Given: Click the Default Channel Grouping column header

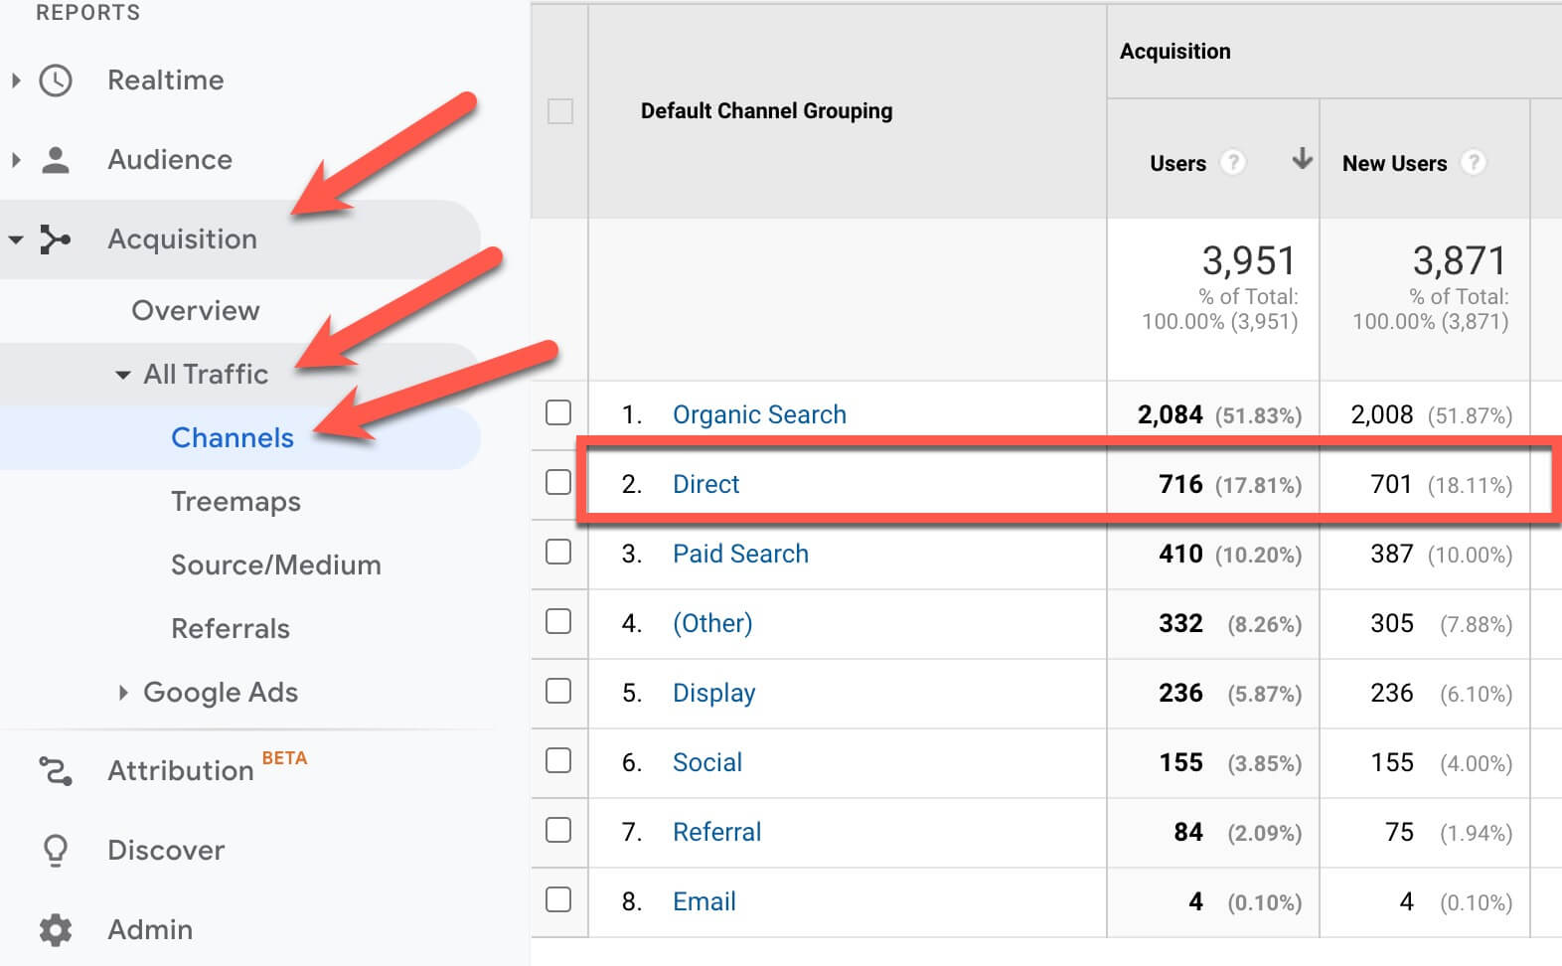Looking at the screenshot, I should coord(766,111).
